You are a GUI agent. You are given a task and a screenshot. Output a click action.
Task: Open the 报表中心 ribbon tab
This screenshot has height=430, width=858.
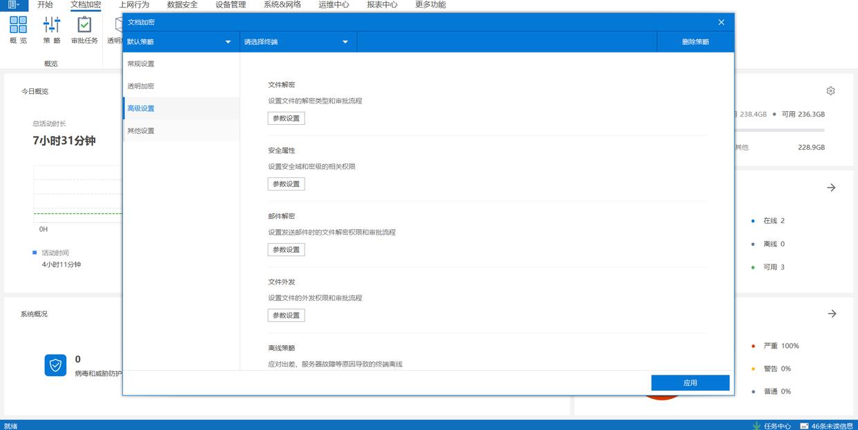(382, 5)
